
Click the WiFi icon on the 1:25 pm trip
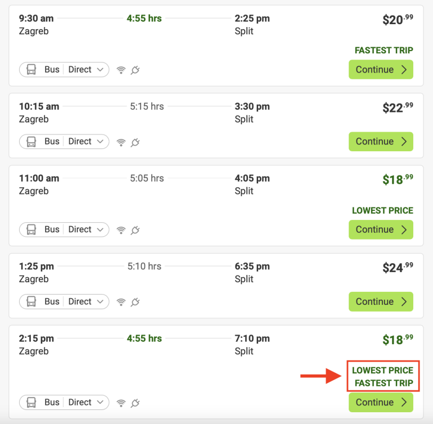[x=121, y=301]
